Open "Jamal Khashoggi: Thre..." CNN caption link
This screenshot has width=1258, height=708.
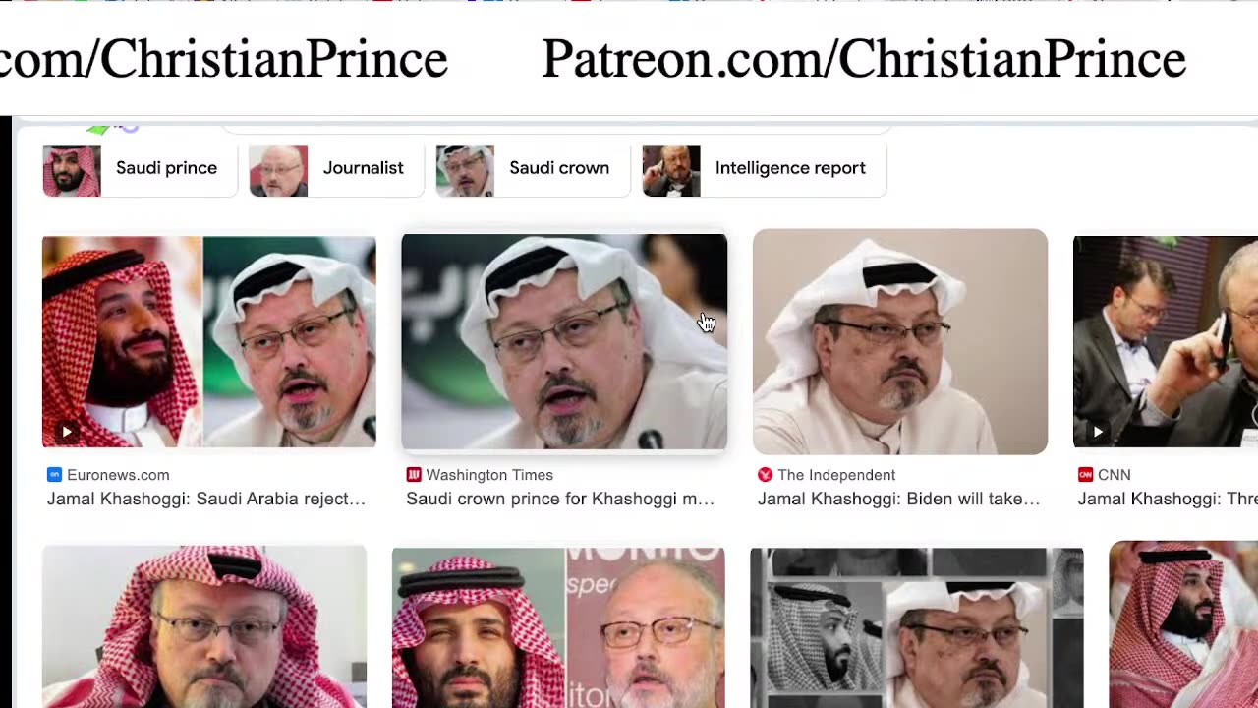click(x=1168, y=499)
